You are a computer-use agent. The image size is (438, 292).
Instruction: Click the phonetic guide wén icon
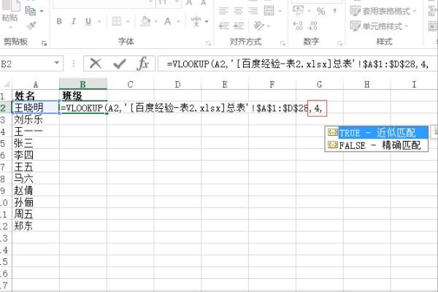pos(196,21)
